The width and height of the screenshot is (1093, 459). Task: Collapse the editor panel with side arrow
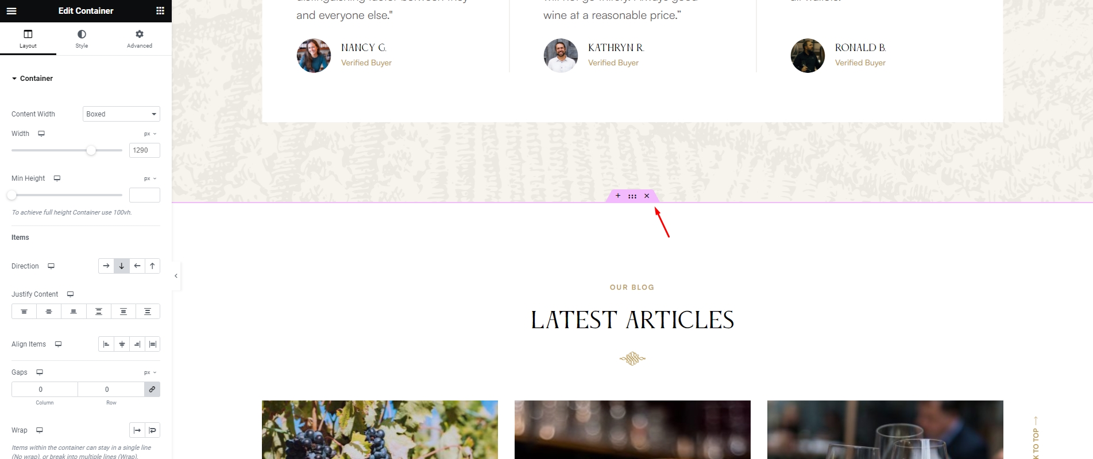tap(176, 276)
